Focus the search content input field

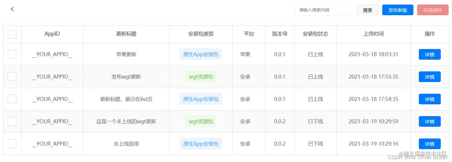[324, 10]
